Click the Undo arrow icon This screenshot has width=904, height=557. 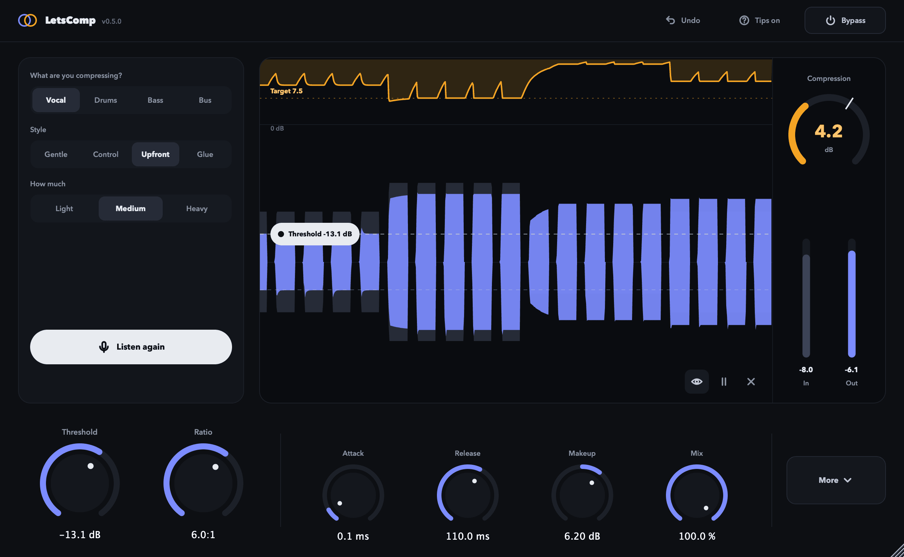[x=670, y=20]
